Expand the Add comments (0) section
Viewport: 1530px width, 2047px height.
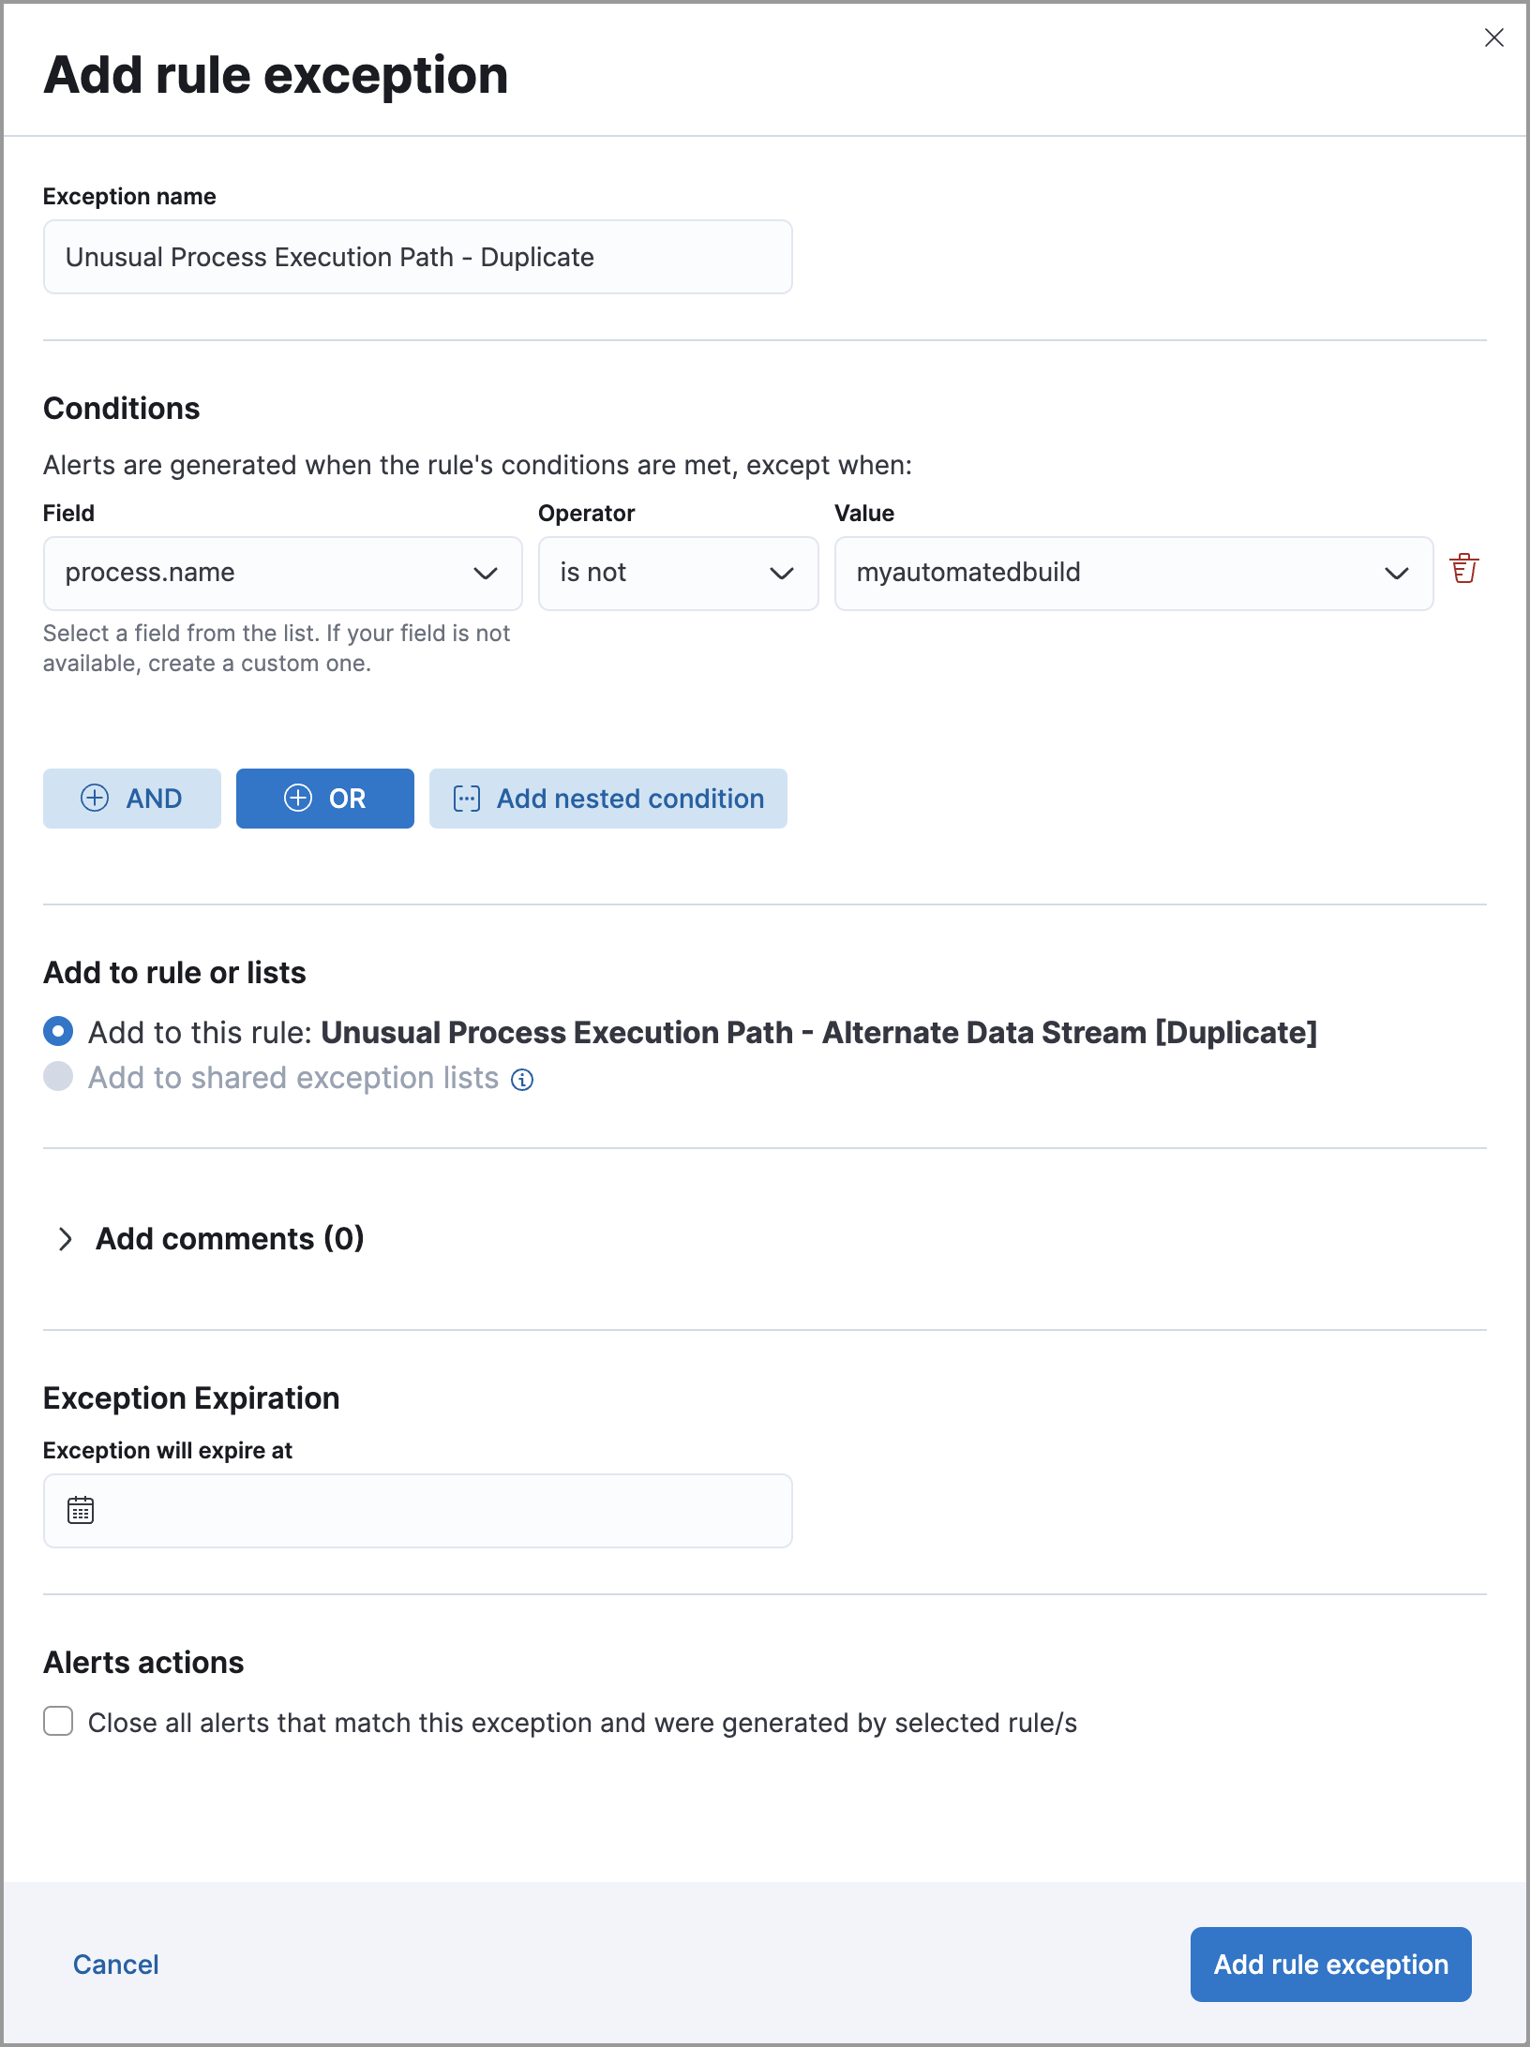[66, 1239]
